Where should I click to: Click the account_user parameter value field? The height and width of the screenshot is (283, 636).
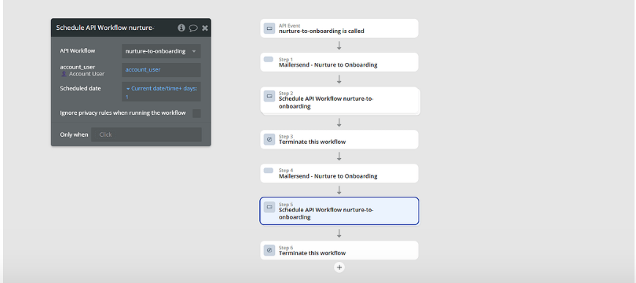(161, 69)
